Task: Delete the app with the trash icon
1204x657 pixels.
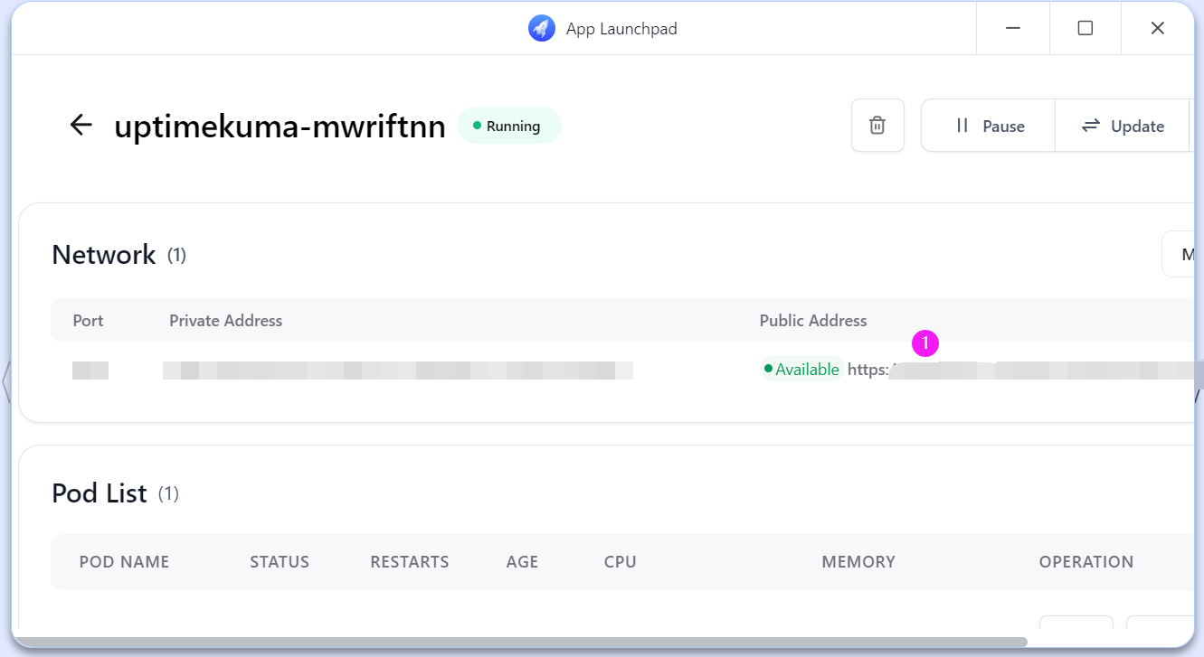Action: point(877,126)
